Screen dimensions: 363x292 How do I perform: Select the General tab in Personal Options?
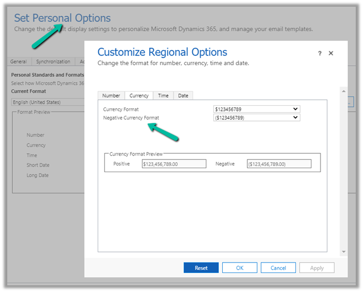pyautogui.click(x=18, y=62)
